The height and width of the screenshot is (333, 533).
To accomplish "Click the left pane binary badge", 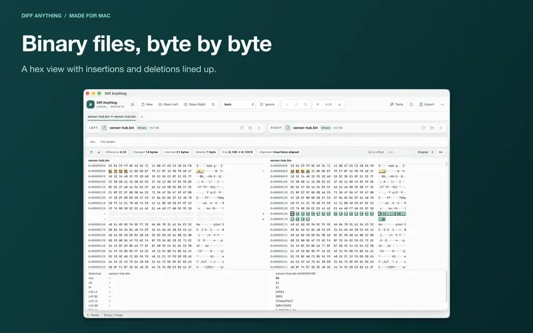I will (x=142, y=128).
